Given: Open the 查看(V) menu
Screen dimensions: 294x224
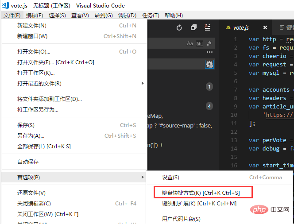Looking at the screenshot, I should (x=80, y=15).
